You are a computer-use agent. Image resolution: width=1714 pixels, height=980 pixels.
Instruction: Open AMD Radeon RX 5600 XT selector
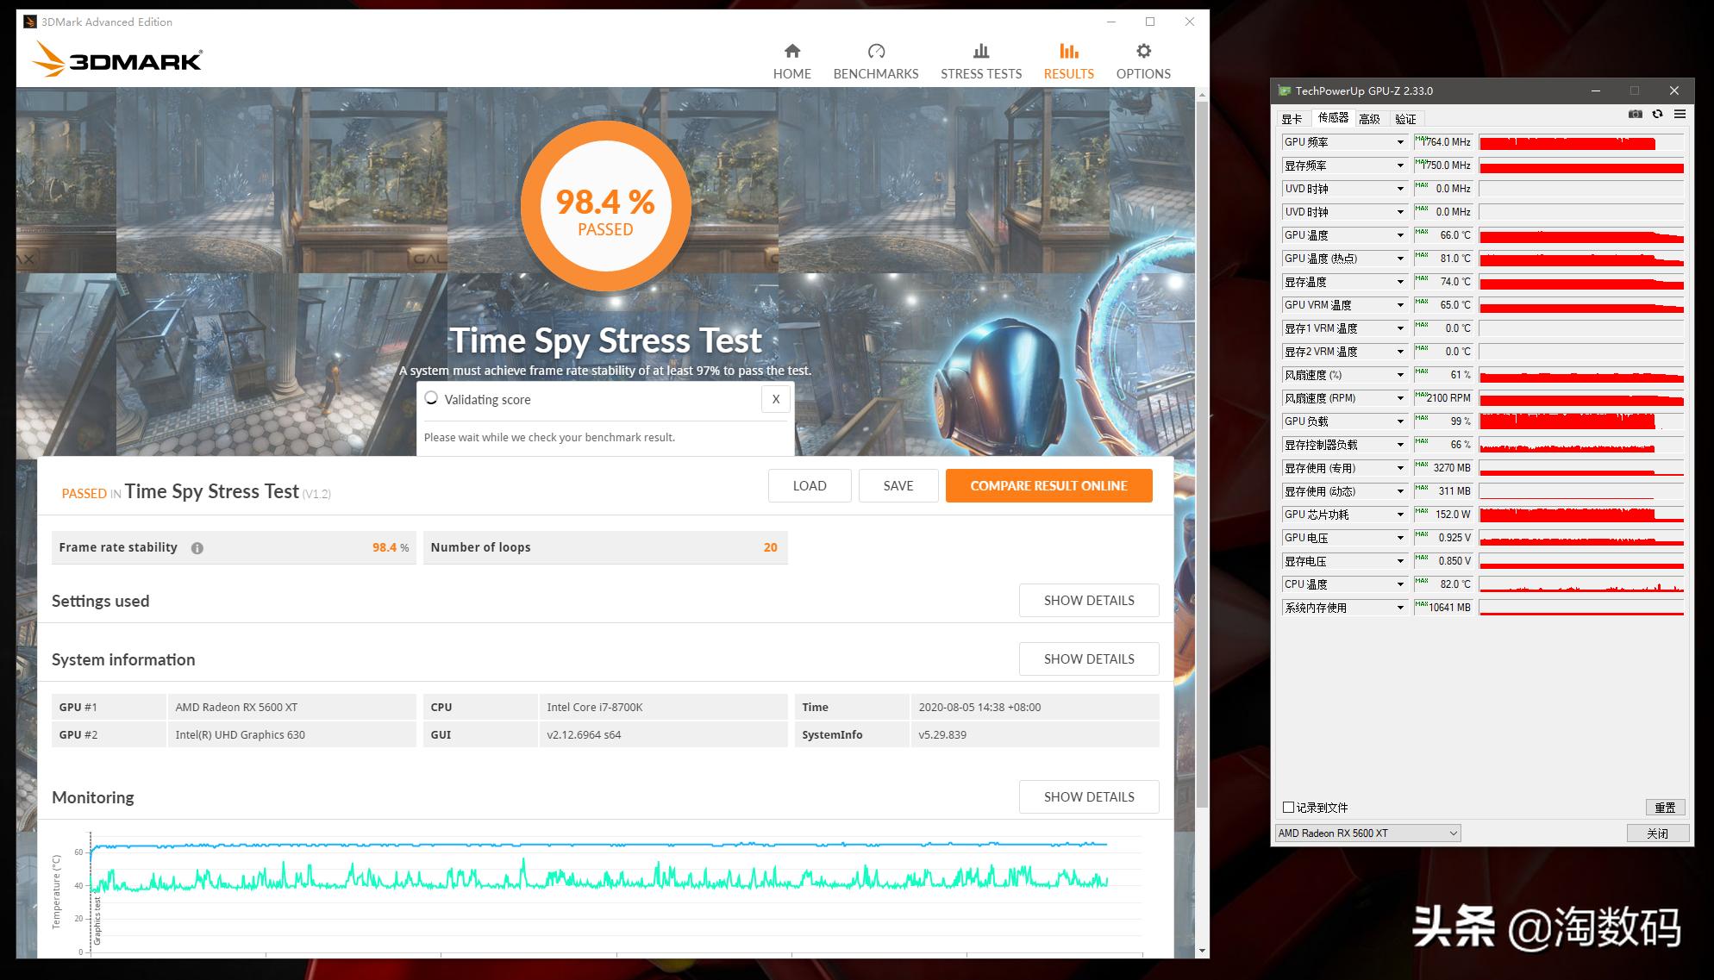click(x=1367, y=833)
